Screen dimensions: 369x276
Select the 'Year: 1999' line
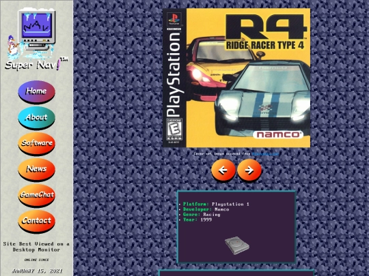click(197, 219)
